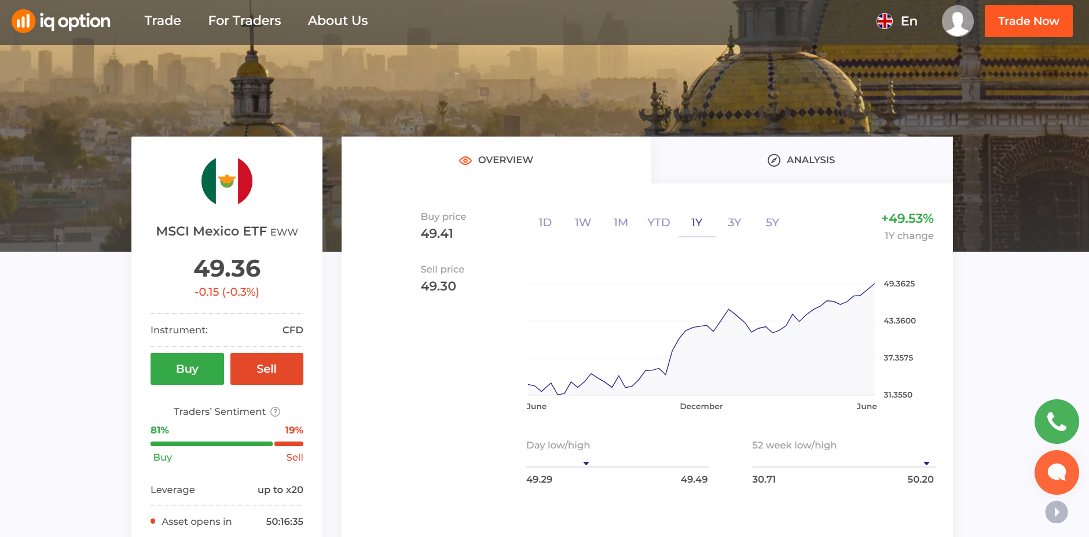
Task: Click the Trade Now button
Action: point(1029,21)
